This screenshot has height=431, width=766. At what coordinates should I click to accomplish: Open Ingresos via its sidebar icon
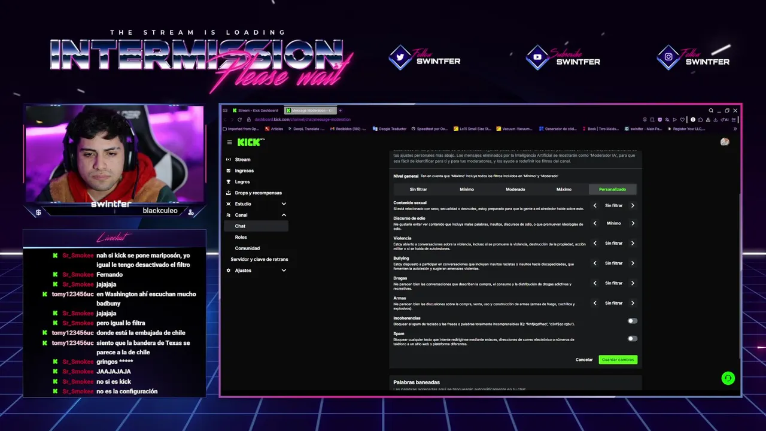pos(229,171)
